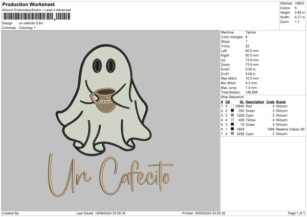This screenshot has width=307, height=217.
Task: Click the Total Bobbin value 146.89ft
Action: click(252, 92)
